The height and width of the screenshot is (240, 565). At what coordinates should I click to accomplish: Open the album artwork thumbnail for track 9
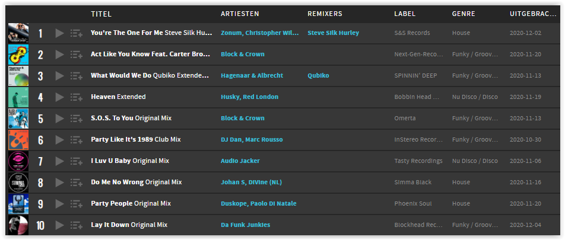[x=18, y=204]
